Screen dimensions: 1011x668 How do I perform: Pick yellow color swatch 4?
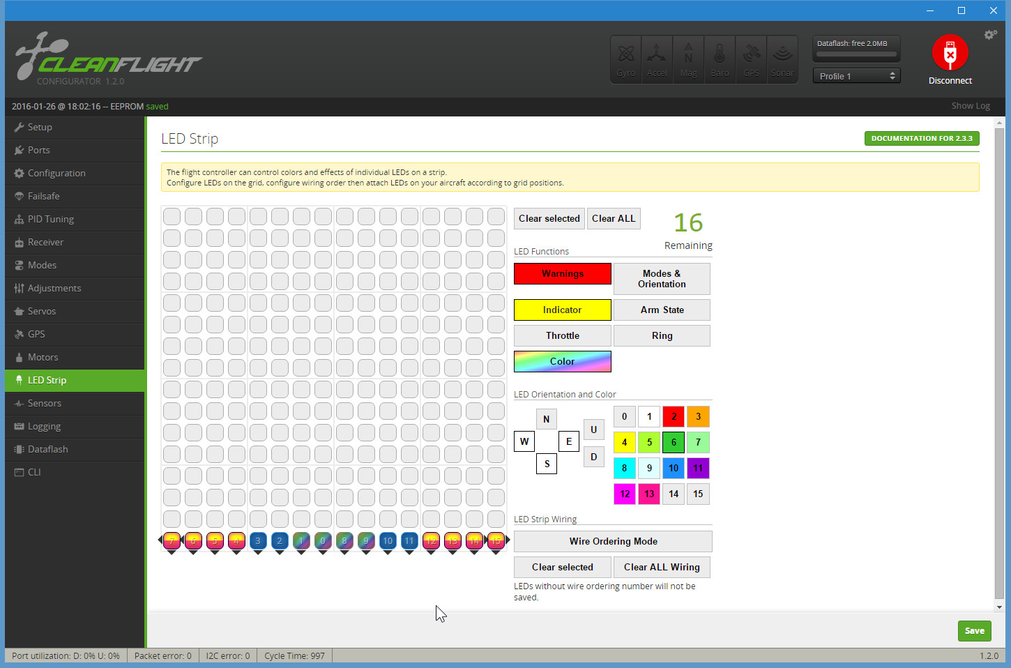tap(625, 442)
